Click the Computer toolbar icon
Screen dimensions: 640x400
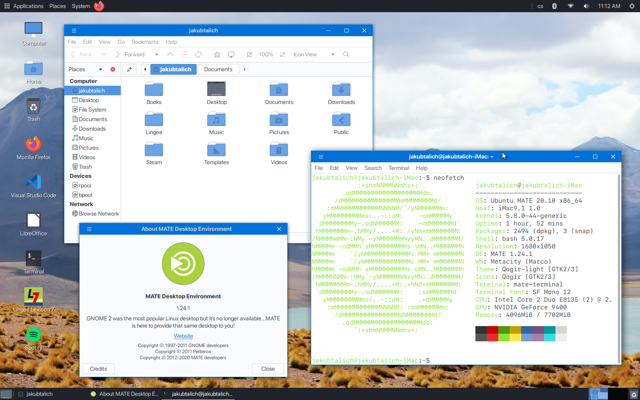[231, 54]
